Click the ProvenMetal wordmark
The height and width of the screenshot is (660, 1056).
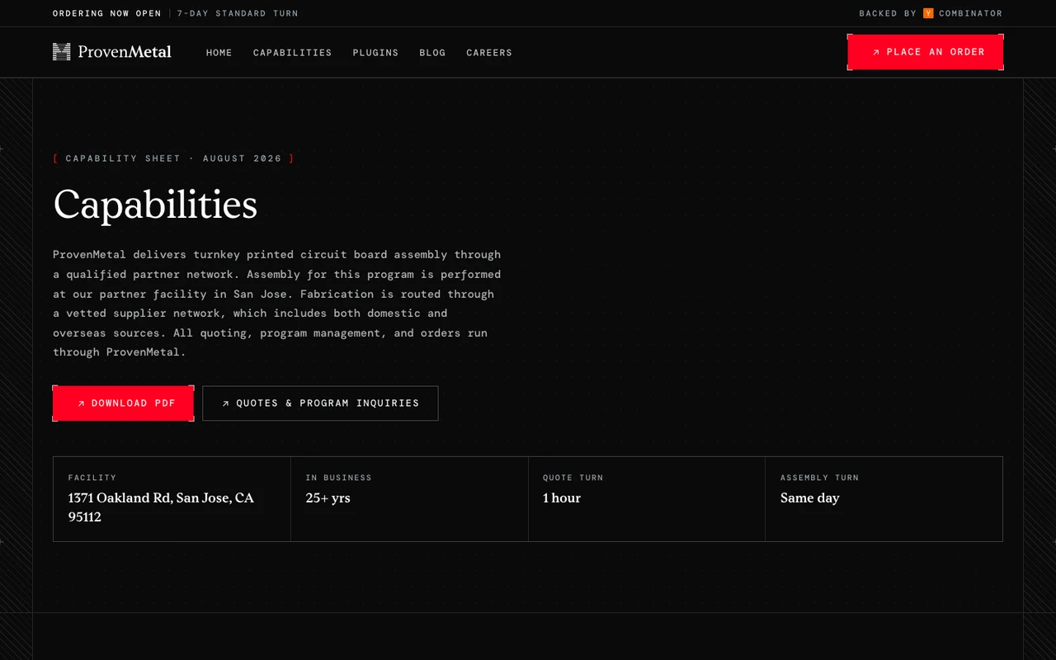(x=125, y=52)
